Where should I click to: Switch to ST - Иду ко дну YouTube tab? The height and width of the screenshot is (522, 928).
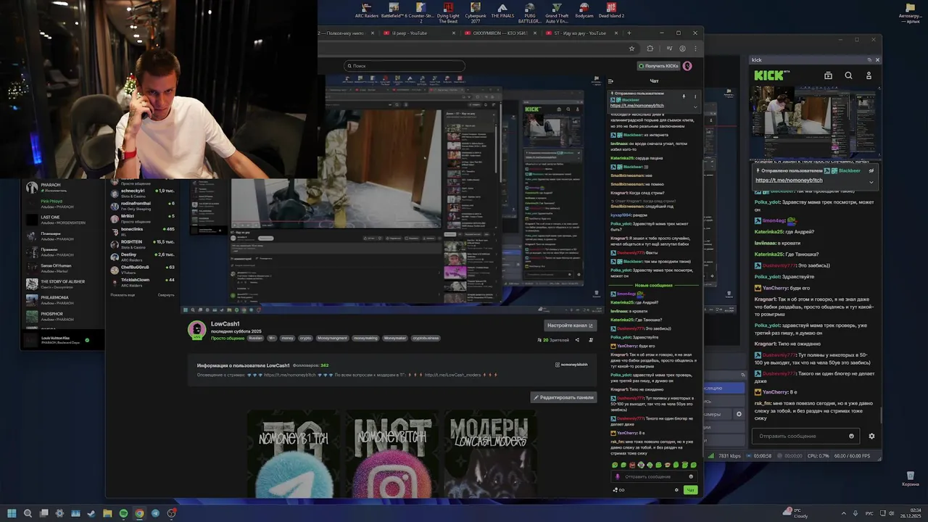pyautogui.click(x=581, y=33)
